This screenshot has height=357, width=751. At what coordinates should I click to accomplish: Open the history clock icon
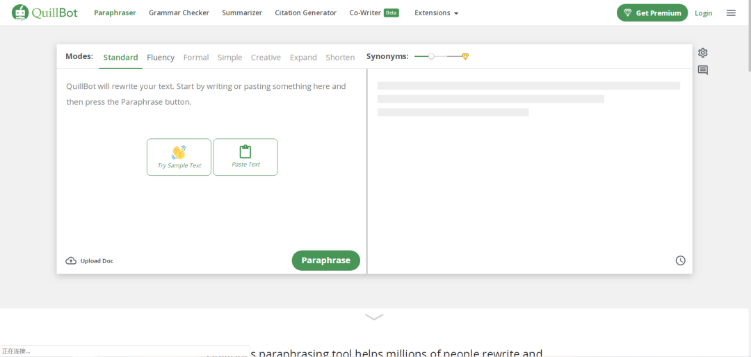[x=680, y=260]
